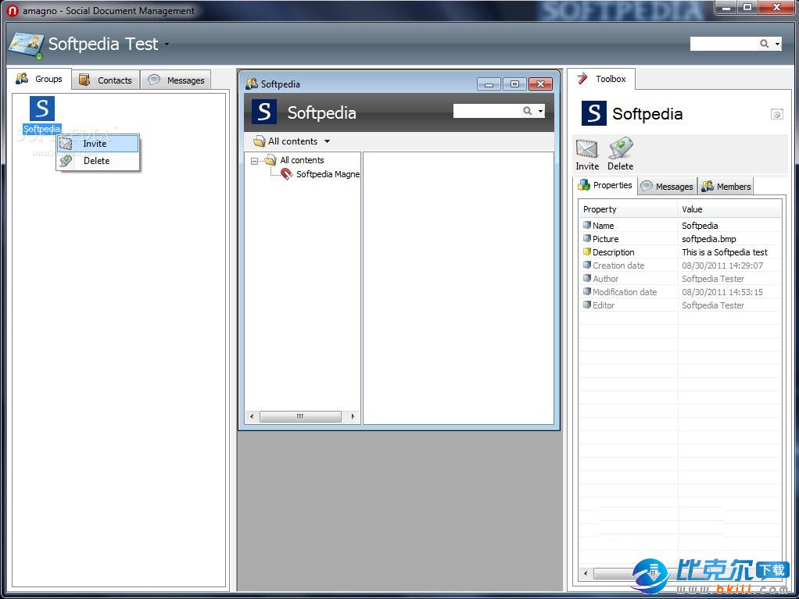This screenshot has height=599, width=799.
Task: Click the Softpedia window title group icon
Action: click(x=252, y=84)
